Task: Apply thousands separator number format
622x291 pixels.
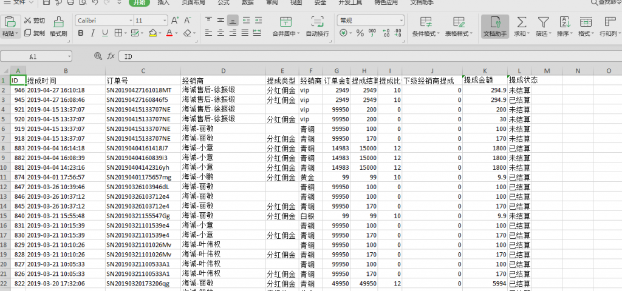Action: (x=372, y=33)
